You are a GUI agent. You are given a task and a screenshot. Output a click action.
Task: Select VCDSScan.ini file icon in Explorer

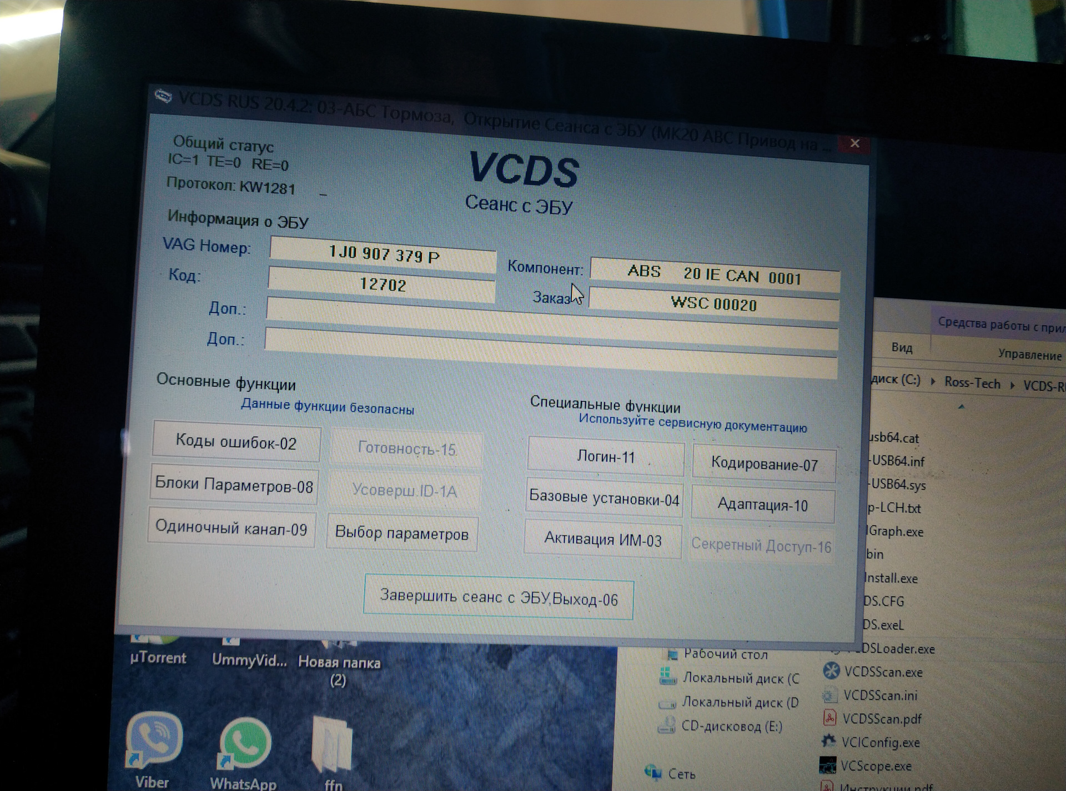829,694
